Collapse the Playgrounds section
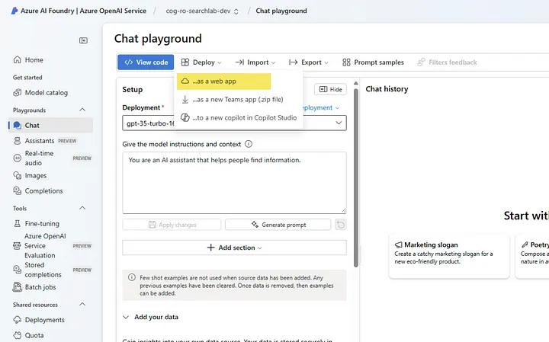Image resolution: width=549 pixels, height=342 pixels. [82, 110]
